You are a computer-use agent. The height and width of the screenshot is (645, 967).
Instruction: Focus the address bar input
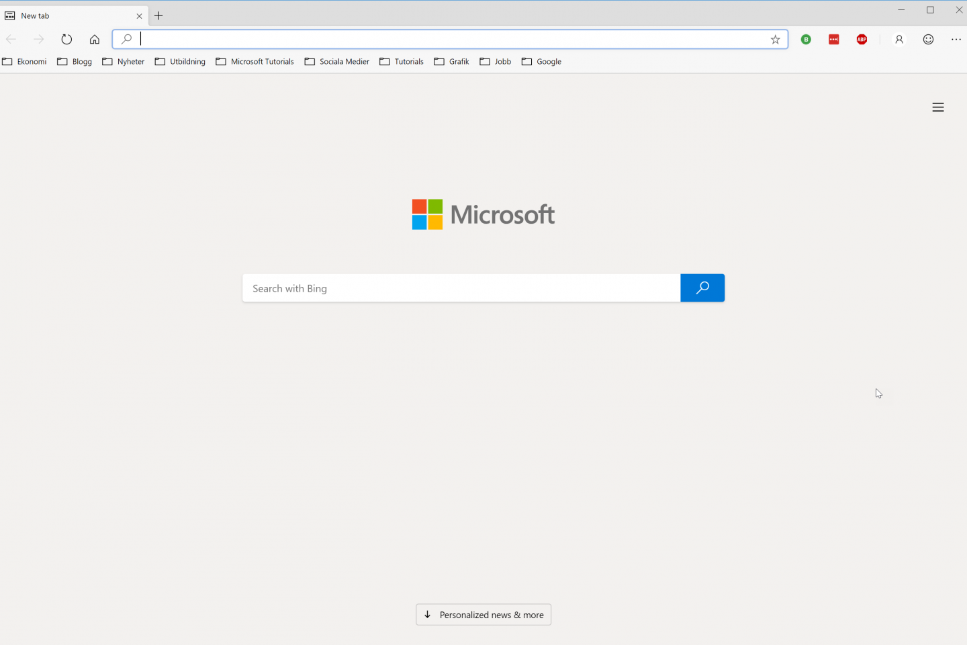pos(450,39)
